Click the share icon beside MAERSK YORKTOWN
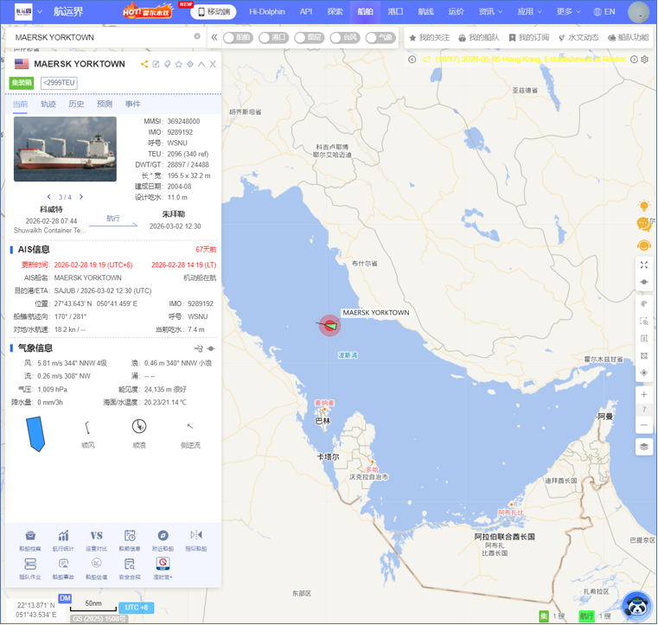The width and height of the screenshot is (658, 625). [x=144, y=64]
